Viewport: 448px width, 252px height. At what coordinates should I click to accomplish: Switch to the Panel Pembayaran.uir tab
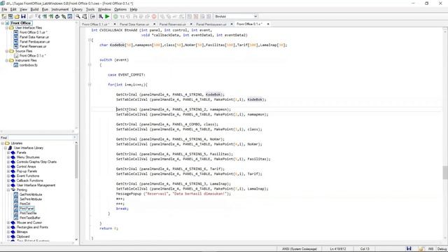click(211, 24)
